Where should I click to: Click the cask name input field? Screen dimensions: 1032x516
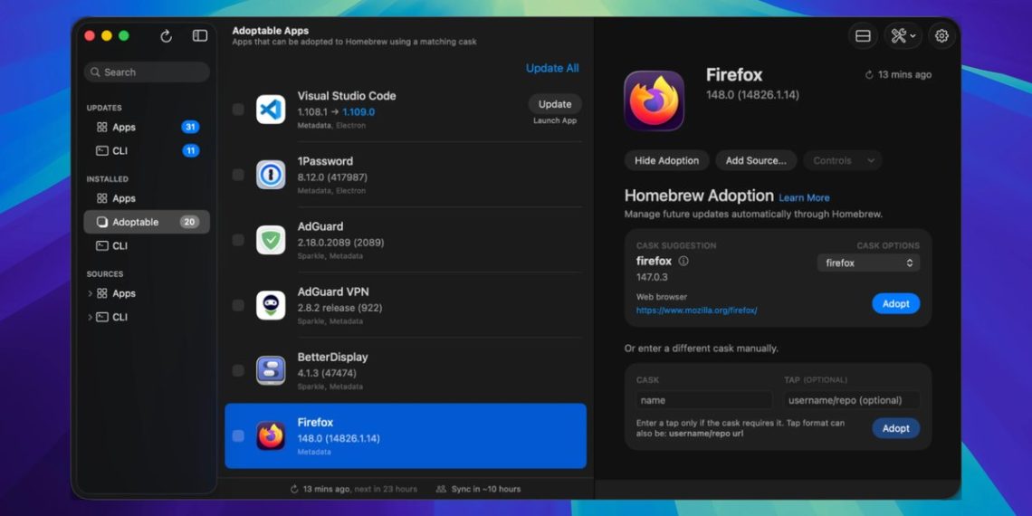coord(703,400)
